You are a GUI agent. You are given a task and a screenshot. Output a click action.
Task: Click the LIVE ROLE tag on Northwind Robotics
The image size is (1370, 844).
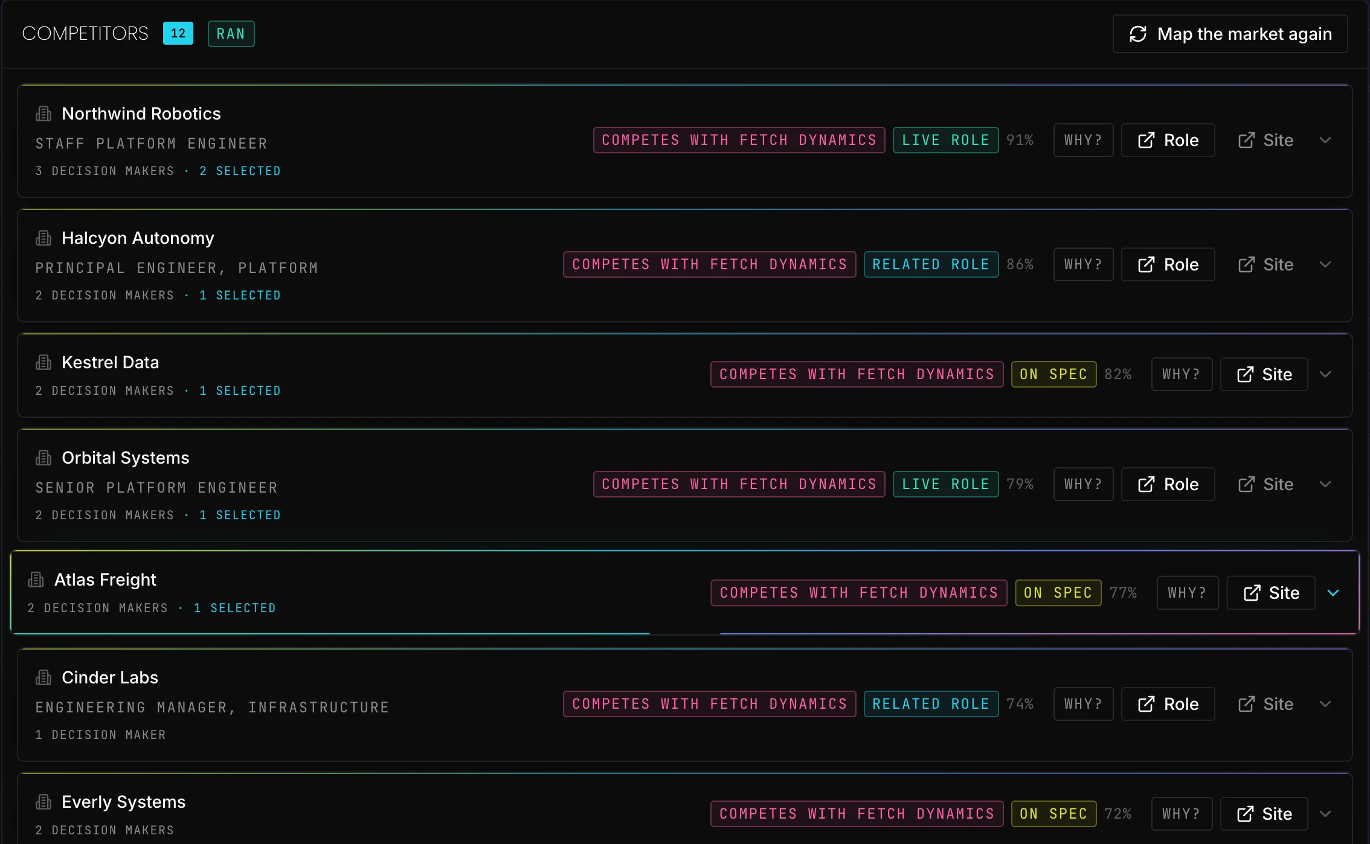[945, 140]
